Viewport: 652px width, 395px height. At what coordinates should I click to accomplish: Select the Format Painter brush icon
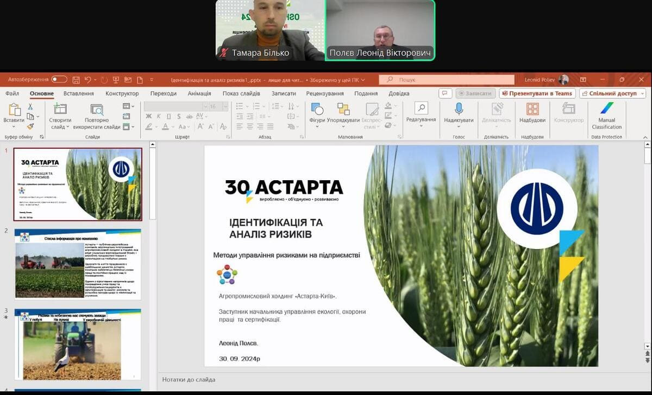pos(30,126)
